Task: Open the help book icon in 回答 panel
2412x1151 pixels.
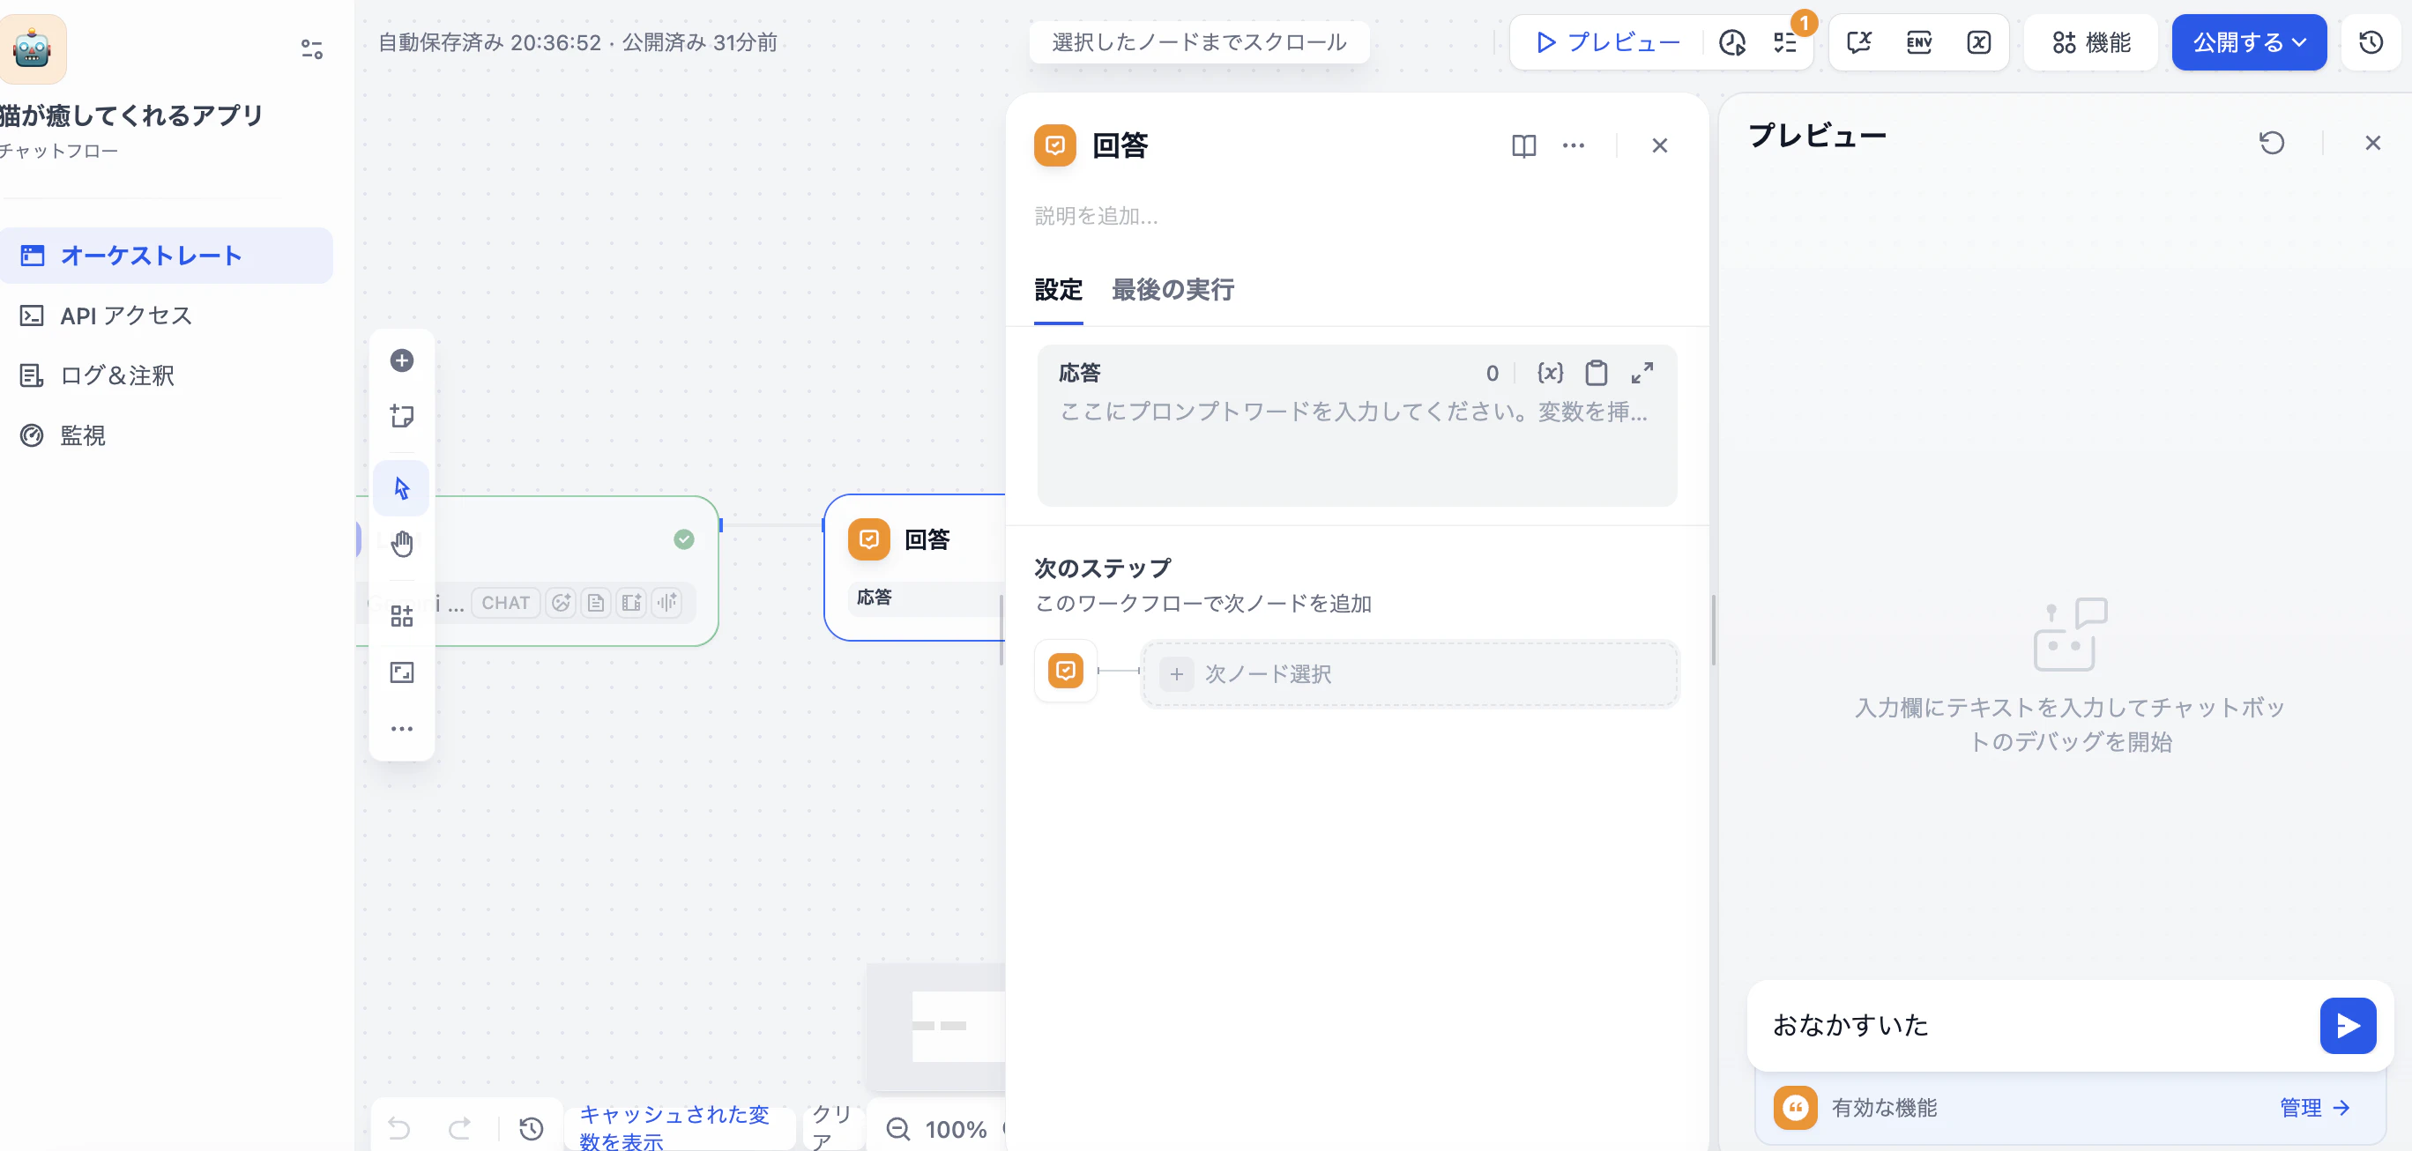Action: pos(1523,145)
